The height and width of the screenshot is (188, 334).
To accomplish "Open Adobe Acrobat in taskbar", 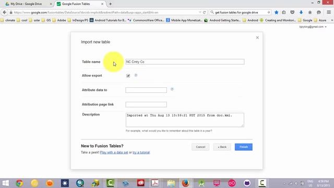I will (x=155, y=183).
